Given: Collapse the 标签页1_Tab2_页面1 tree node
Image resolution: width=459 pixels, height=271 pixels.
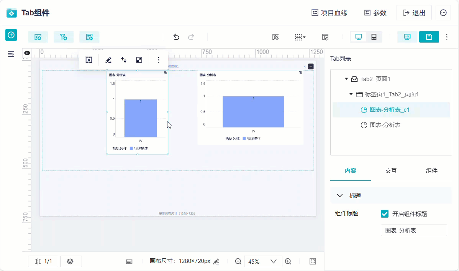Looking at the screenshot, I should pyautogui.click(x=351, y=94).
